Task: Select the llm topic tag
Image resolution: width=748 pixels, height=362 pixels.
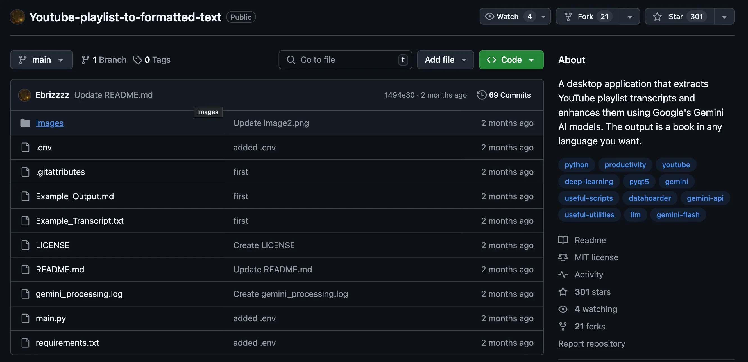Action: click(635, 215)
